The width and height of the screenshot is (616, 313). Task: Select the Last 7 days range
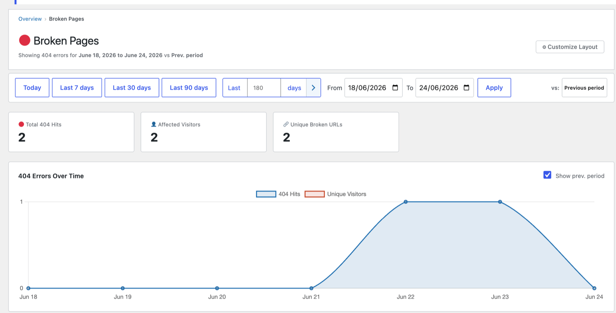77,88
